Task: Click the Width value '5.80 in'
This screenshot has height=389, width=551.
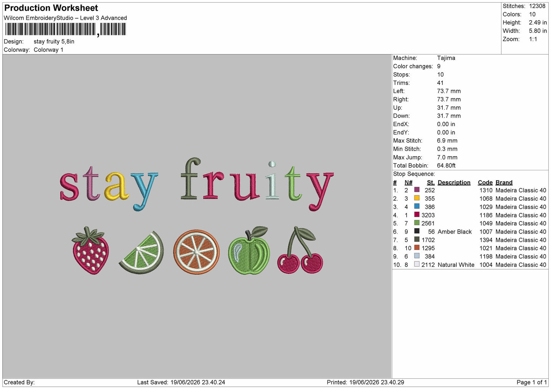Action: click(x=538, y=31)
